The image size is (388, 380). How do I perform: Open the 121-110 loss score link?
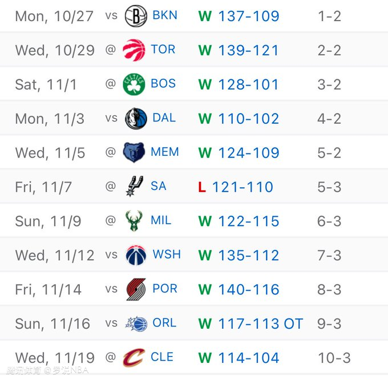tap(242, 187)
